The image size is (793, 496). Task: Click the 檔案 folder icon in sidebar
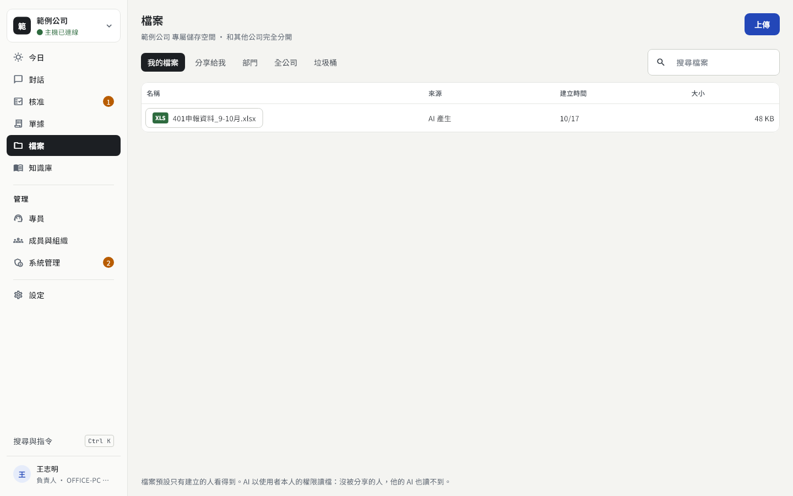18,145
